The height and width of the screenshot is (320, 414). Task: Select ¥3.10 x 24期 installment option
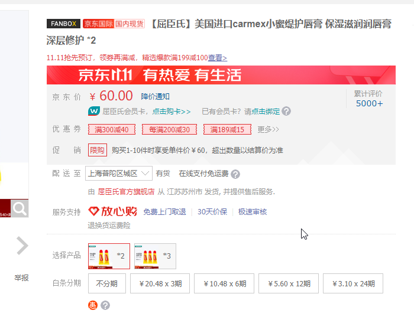click(x=353, y=283)
